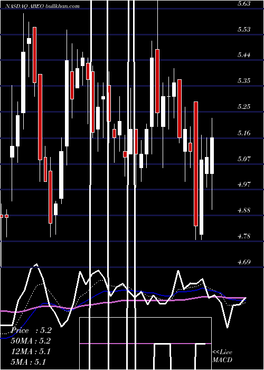Viewport: 264px width, 370px height.
Task: Select the 5.53 price axis label
Action: tap(244, 30)
